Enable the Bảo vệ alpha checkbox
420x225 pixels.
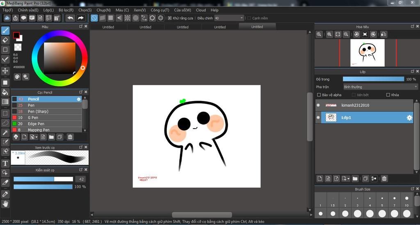pos(319,95)
